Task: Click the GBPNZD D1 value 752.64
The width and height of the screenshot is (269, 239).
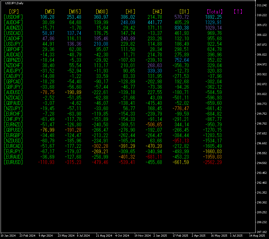Action: (182, 60)
